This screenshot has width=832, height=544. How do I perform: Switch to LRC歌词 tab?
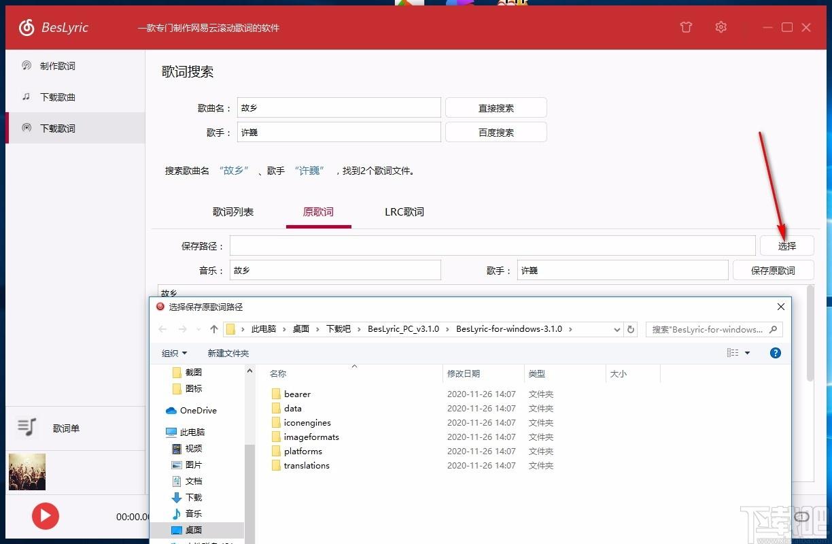[404, 211]
